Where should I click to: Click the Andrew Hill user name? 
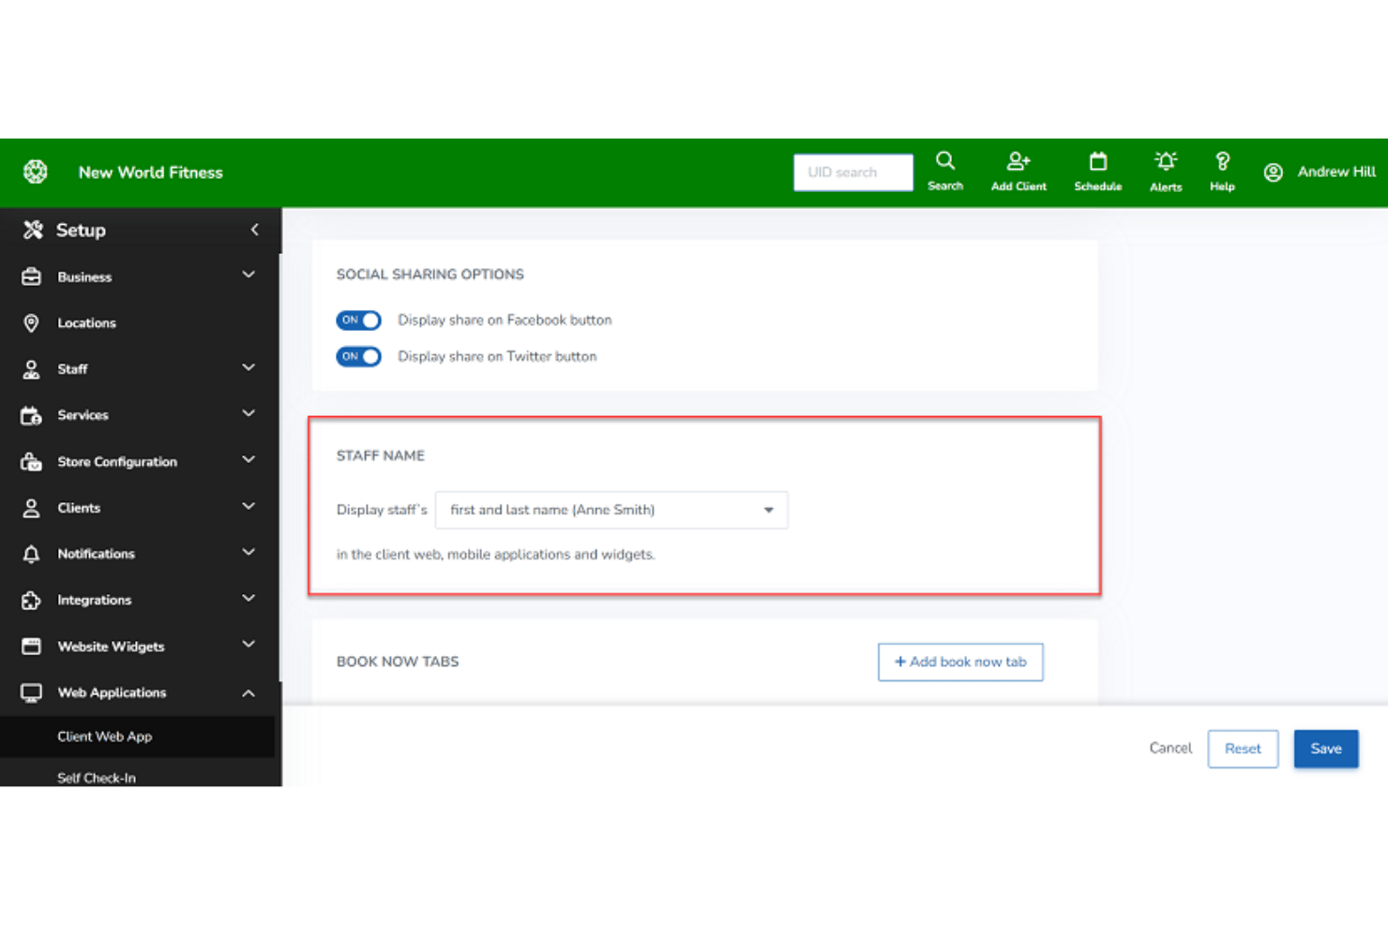pyautogui.click(x=1336, y=172)
